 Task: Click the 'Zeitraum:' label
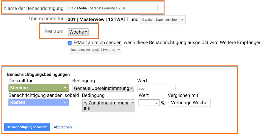tap(55, 32)
